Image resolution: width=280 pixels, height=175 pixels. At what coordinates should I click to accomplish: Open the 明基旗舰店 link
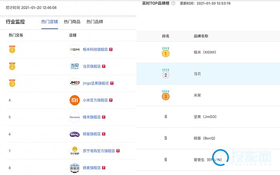[92, 134]
